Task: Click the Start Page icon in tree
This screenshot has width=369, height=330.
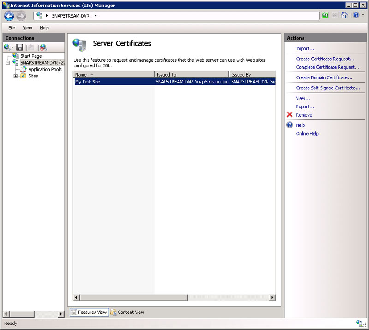Action: 16,56
